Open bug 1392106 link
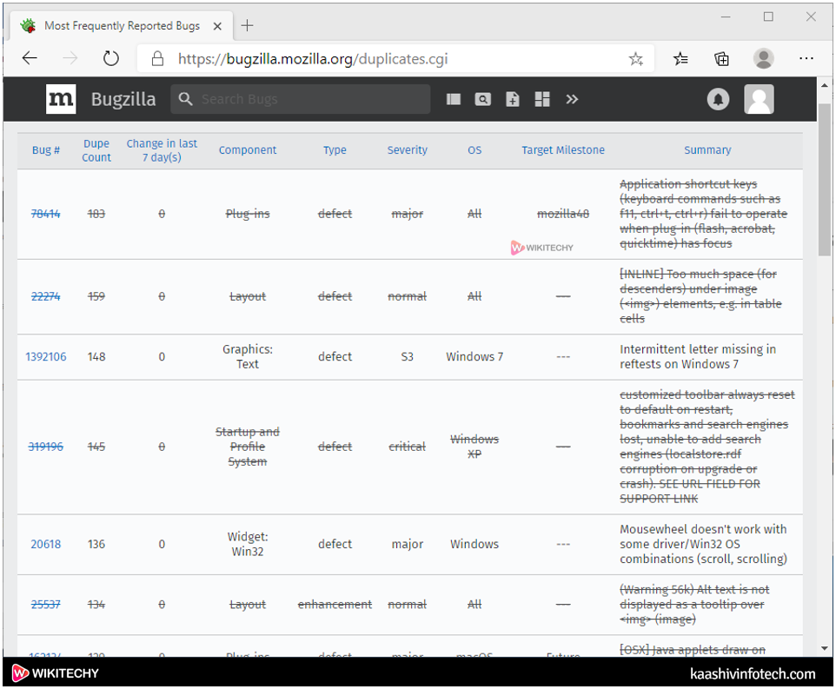Viewport: 836px width, 689px height. pos(45,357)
